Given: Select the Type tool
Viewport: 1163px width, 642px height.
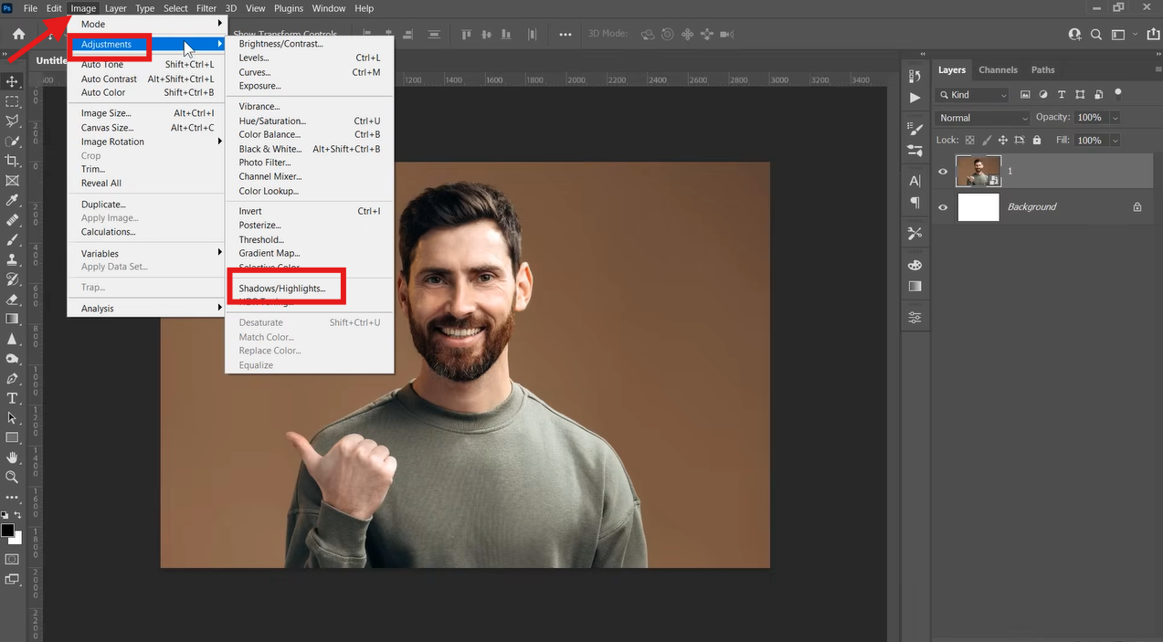Looking at the screenshot, I should pyautogui.click(x=13, y=398).
